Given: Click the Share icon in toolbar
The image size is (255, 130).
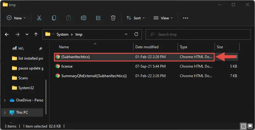Looking at the screenshot, I should [x=98, y=18].
